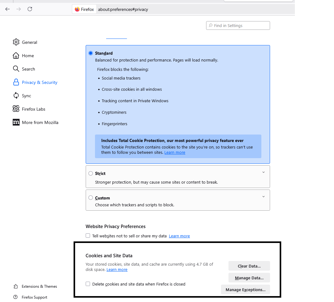This screenshot has height=302, width=334.
Task: Open the General settings category
Action: [29, 42]
